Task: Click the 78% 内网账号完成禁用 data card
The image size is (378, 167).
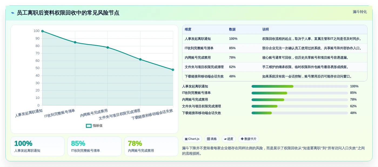Action: tap(151, 146)
